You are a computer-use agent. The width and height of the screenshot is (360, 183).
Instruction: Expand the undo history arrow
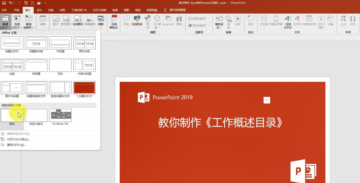14,3
